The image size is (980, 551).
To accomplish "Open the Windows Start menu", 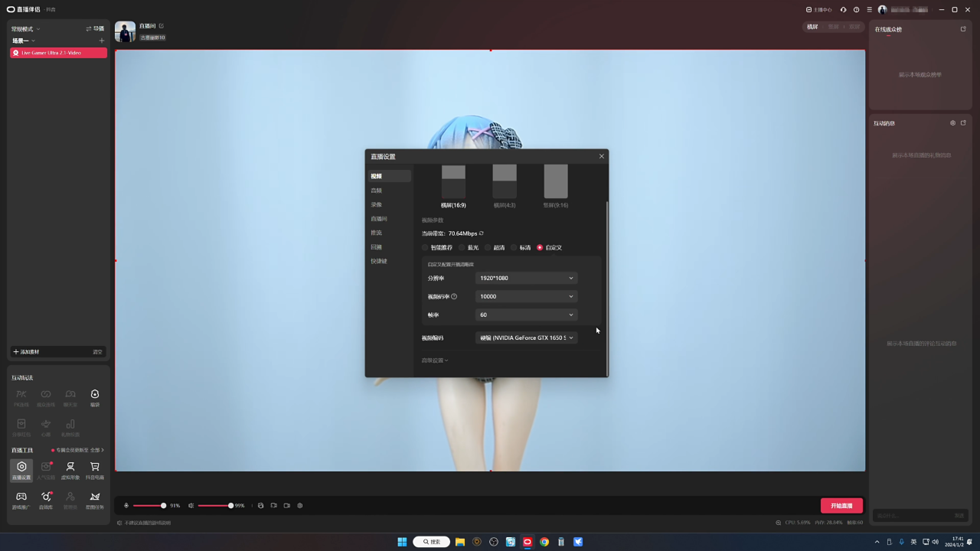I will [402, 542].
